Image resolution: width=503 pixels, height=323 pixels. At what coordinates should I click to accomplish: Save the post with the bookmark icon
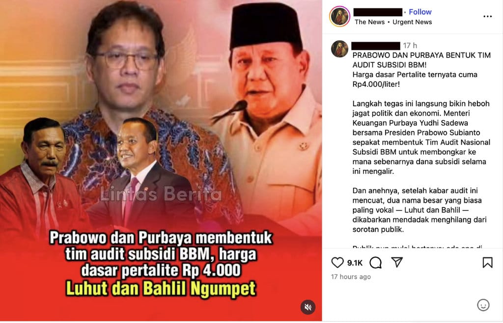(487, 263)
